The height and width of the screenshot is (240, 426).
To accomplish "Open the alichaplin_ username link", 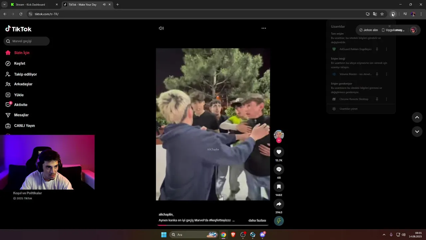I will coord(166,214).
